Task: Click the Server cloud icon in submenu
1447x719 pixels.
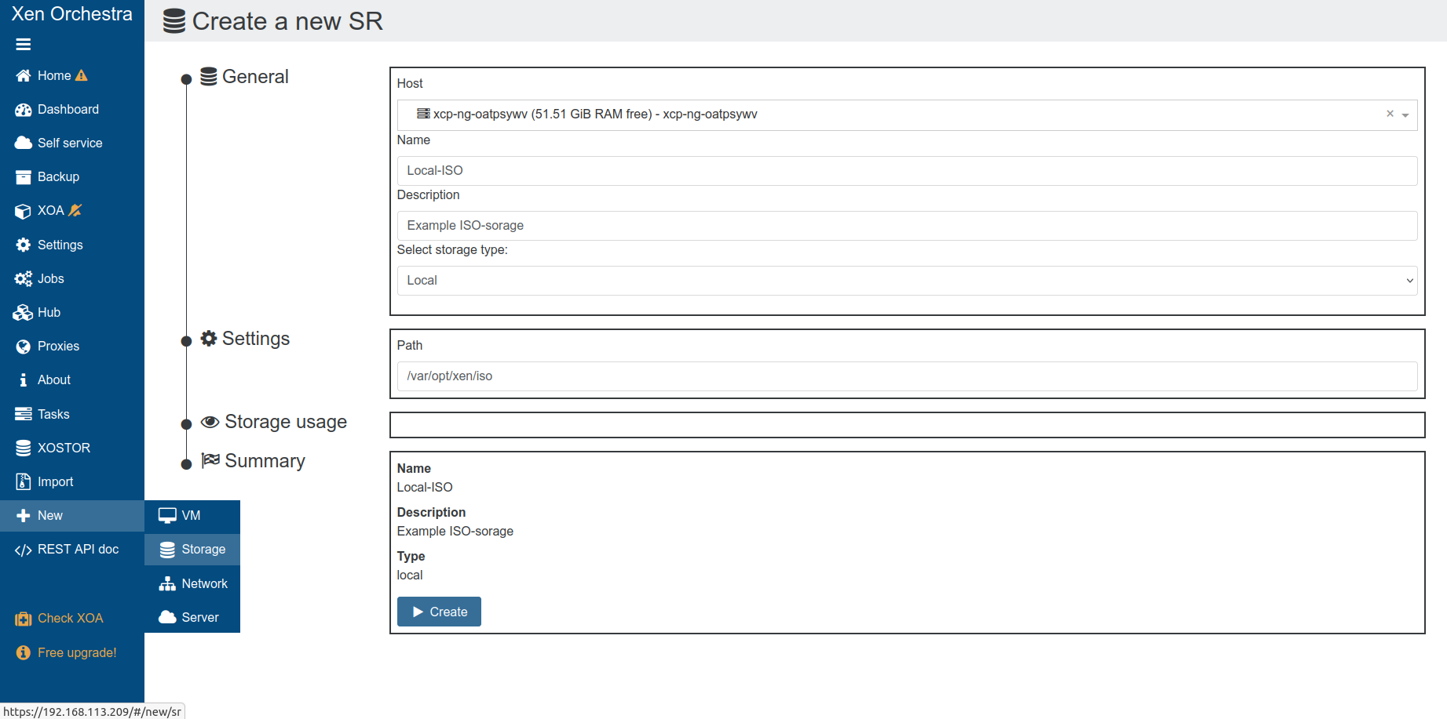Action: point(167,617)
